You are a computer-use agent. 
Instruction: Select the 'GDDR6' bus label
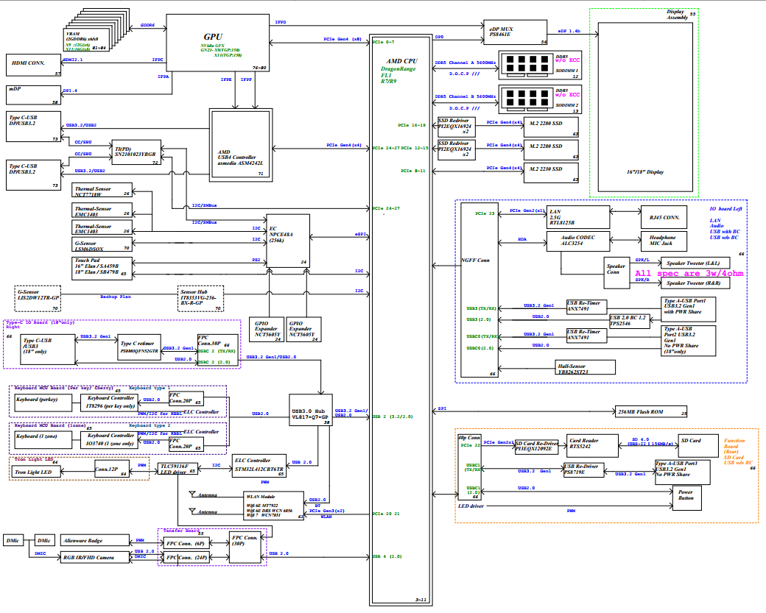[147, 25]
